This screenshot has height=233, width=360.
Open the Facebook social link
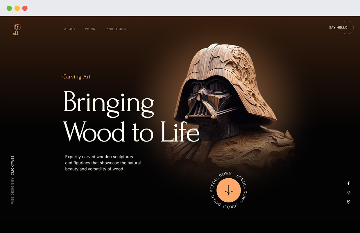tap(348, 183)
